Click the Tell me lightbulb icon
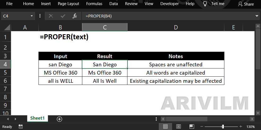The image size is (261, 130). point(205,4)
